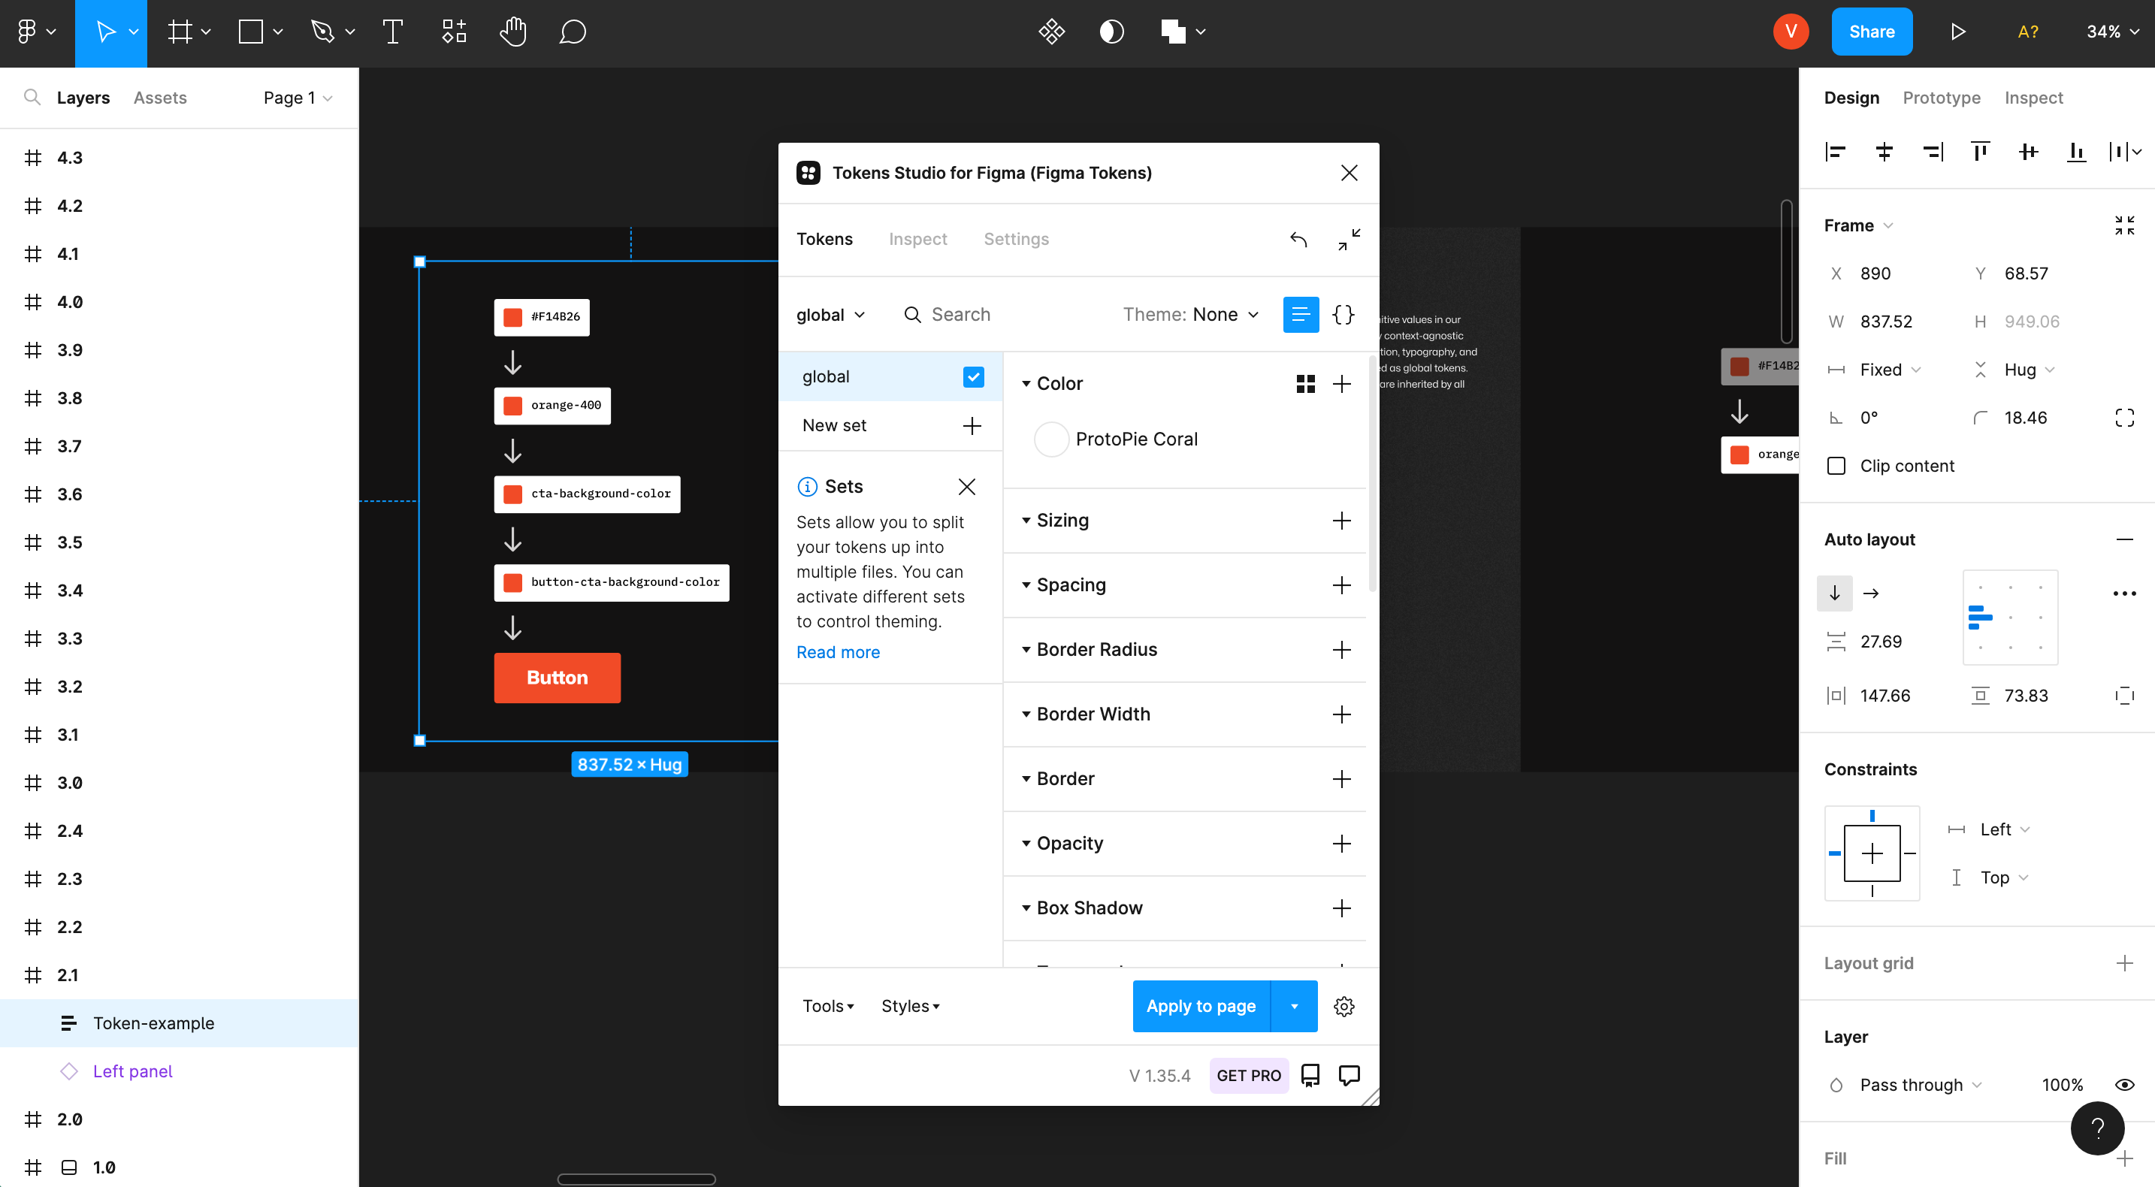Click the Token-example layer item
Viewport: 2155px width, 1187px height.
tap(153, 1023)
